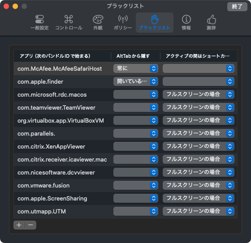
Task: Open hide dropdown for com.utmapp.UTM
Action: tap(136, 211)
